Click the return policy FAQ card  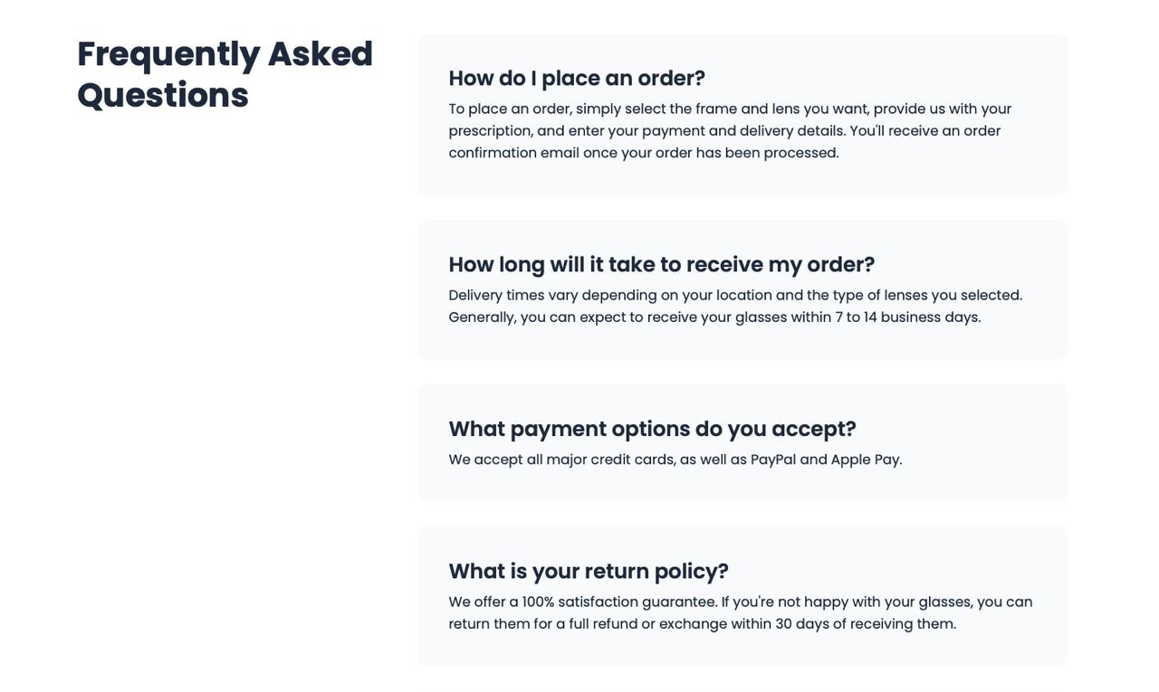pos(742,597)
